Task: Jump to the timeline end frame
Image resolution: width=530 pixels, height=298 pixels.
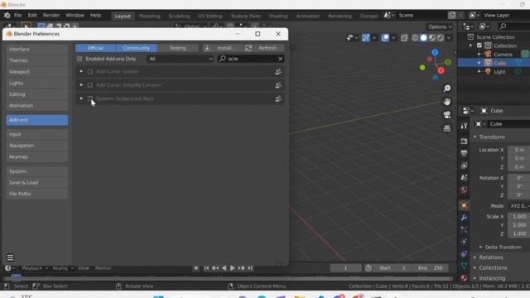Action: click(x=250, y=268)
